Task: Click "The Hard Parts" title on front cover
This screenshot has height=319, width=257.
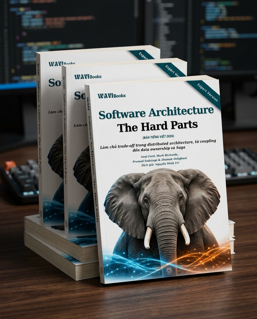Action: [158, 126]
